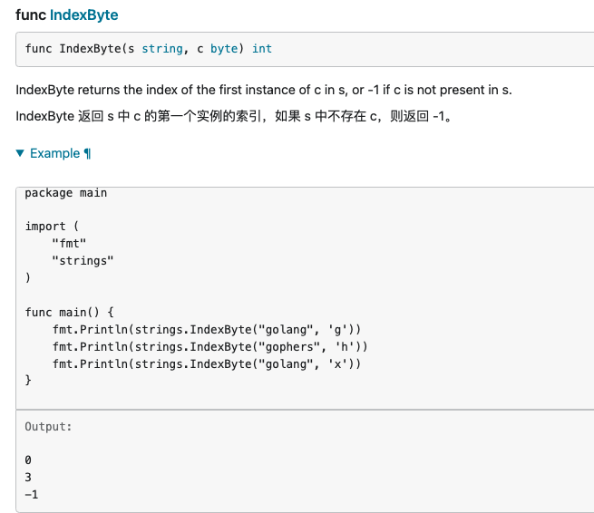Image resolution: width=594 pixels, height=513 pixels.
Task: Click the "fmt" import line
Action: click(x=69, y=243)
